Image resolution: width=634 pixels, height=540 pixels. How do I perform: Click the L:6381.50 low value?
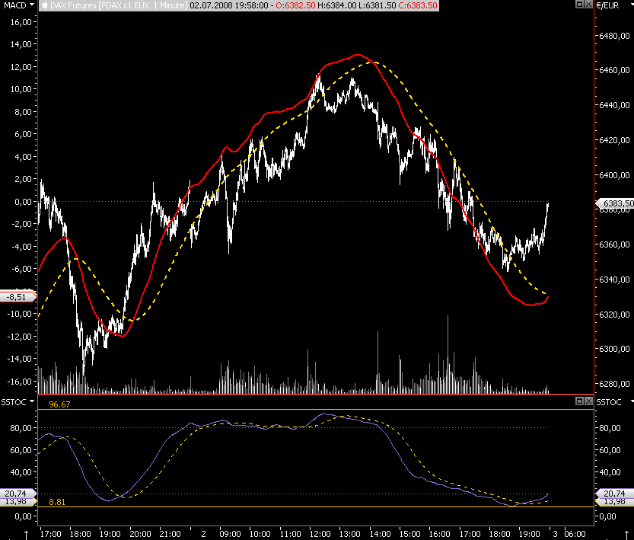click(x=378, y=5)
